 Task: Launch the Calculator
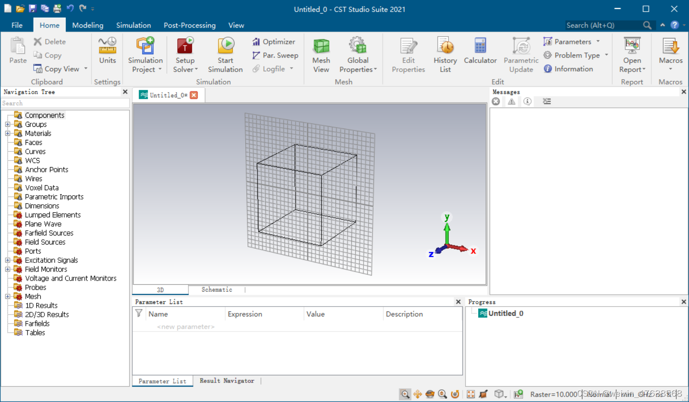click(x=480, y=51)
